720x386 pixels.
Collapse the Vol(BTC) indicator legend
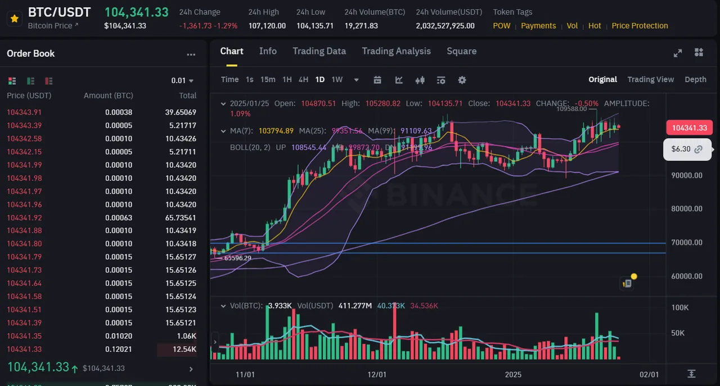coord(224,306)
